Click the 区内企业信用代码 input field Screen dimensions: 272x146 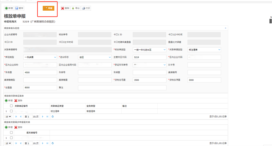95,65
